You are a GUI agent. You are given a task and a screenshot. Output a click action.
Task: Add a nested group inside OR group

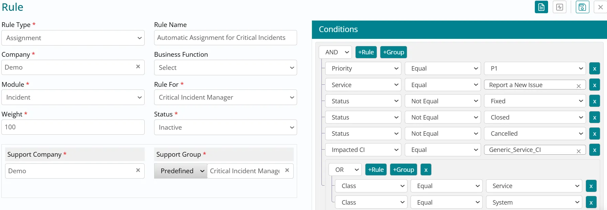403,170
